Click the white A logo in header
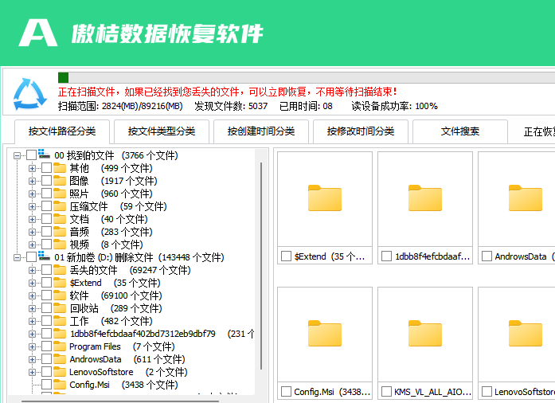The width and height of the screenshot is (555, 403). pos(37,33)
